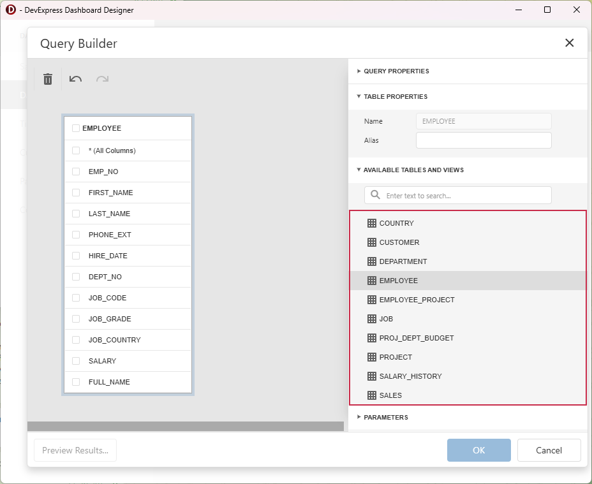Click the OK button
The width and height of the screenshot is (592, 484).
pyautogui.click(x=478, y=450)
